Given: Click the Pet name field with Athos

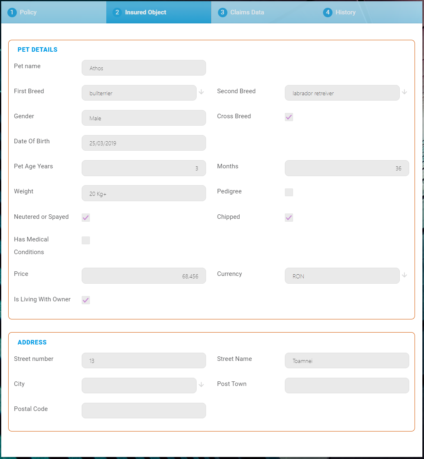Looking at the screenshot, I should pos(144,68).
